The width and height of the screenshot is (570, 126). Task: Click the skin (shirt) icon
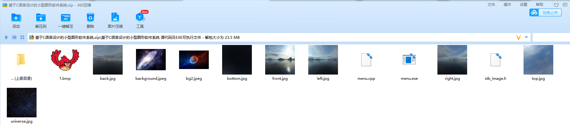(556, 5)
